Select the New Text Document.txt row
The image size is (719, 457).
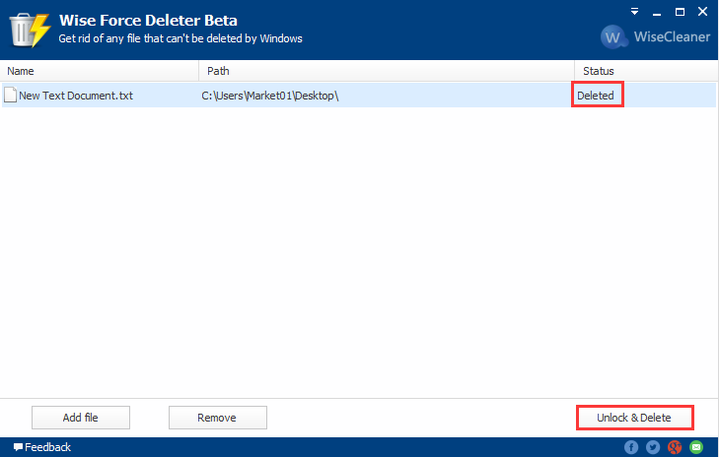359,96
